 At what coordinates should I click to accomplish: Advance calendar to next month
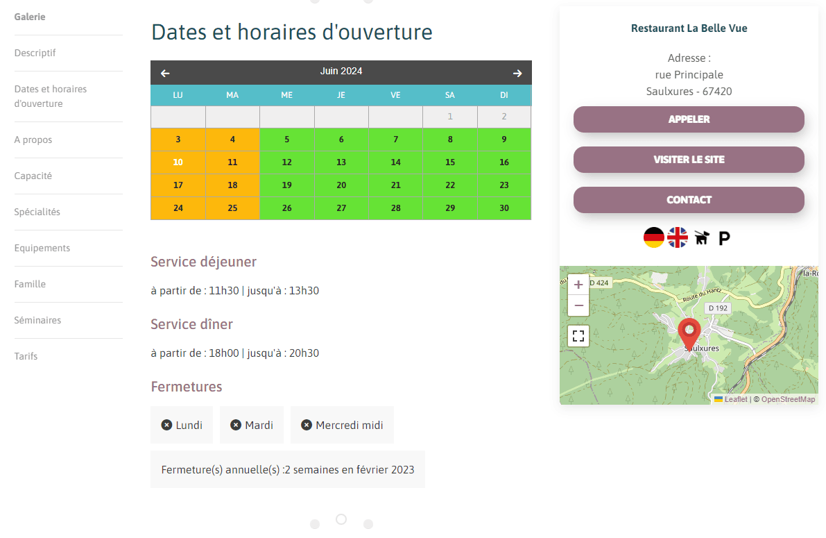coord(517,74)
